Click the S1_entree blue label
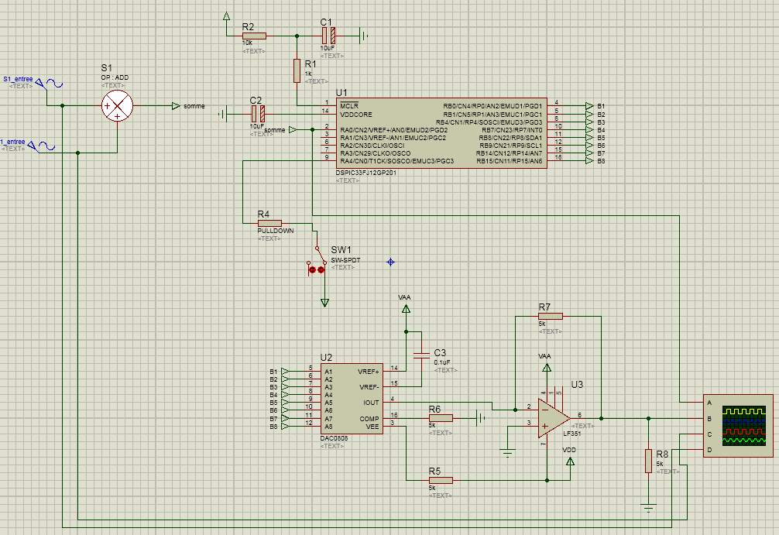This screenshot has height=535, width=779. 18,79
